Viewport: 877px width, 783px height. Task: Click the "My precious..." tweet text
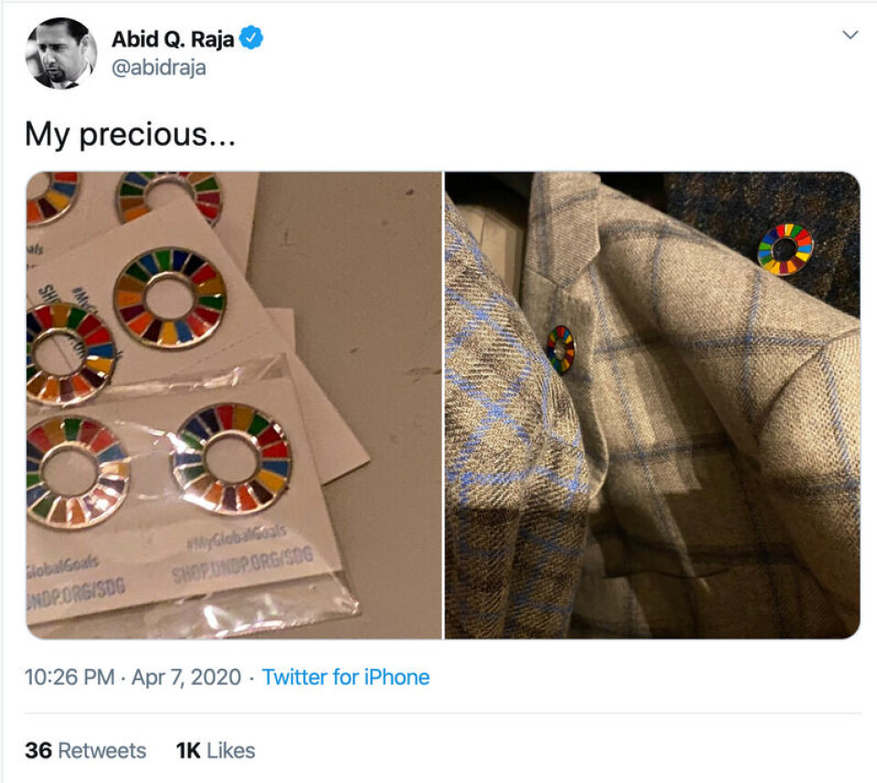tap(130, 135)
